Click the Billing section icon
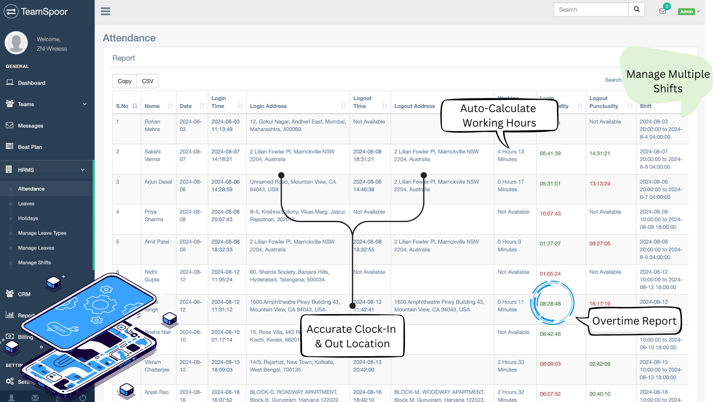 9,336
